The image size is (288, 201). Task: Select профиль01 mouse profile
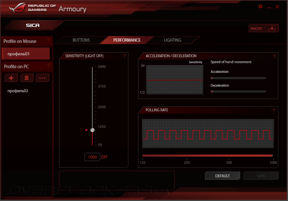(x=26, y=53)
